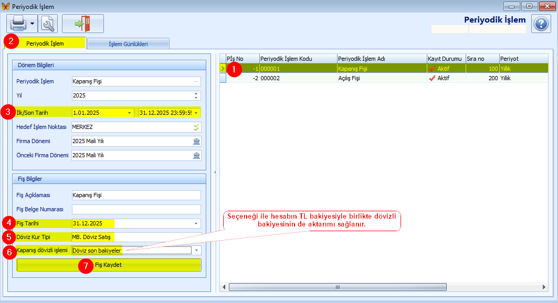Click the grid's horizontal scrollbar thumb
Screen dimensions: 558x303
click(337, 287)
